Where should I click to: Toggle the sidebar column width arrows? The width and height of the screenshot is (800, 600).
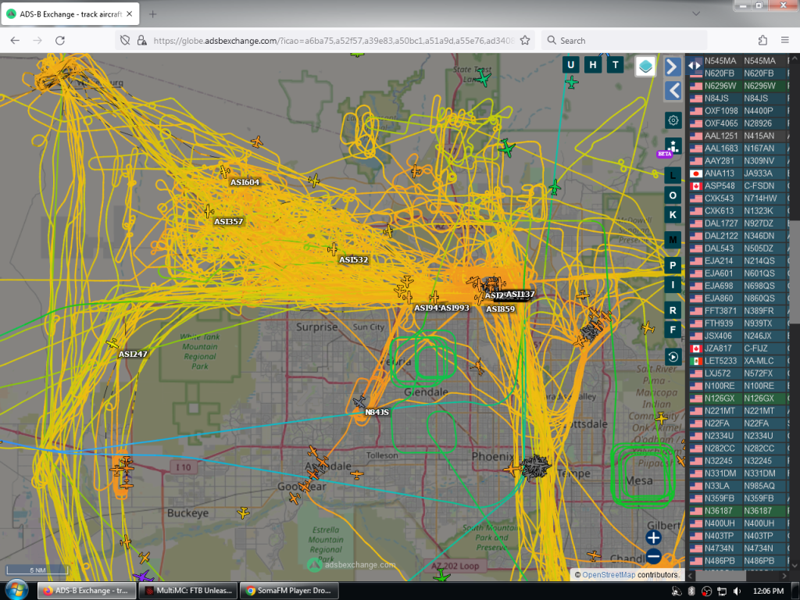click(x=695, y=66)
